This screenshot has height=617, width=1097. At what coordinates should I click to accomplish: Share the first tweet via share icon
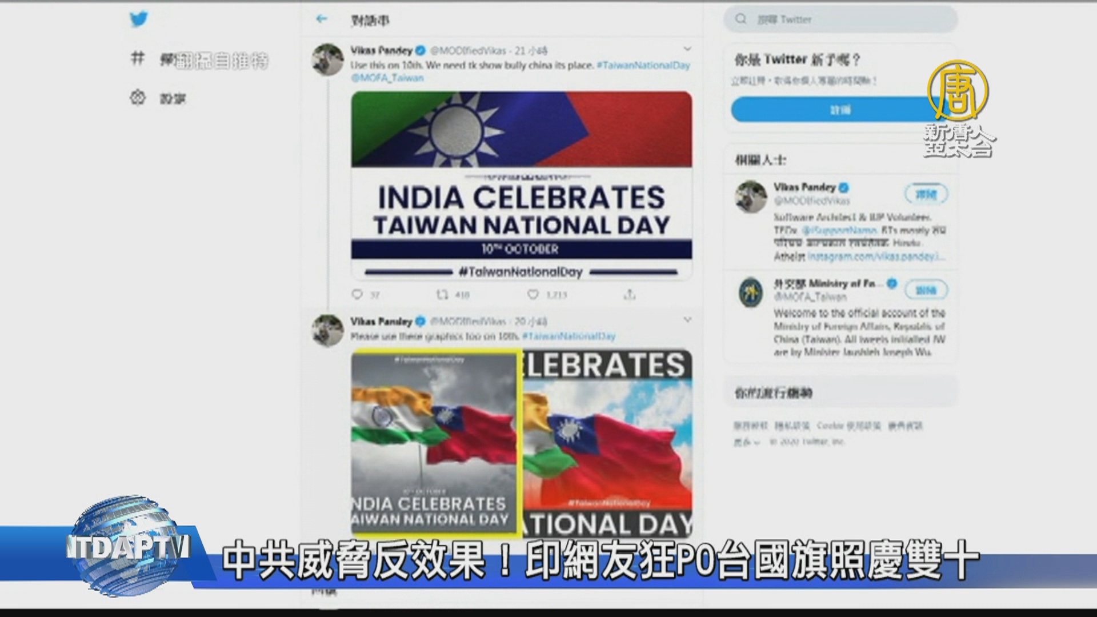click(629, 294)
